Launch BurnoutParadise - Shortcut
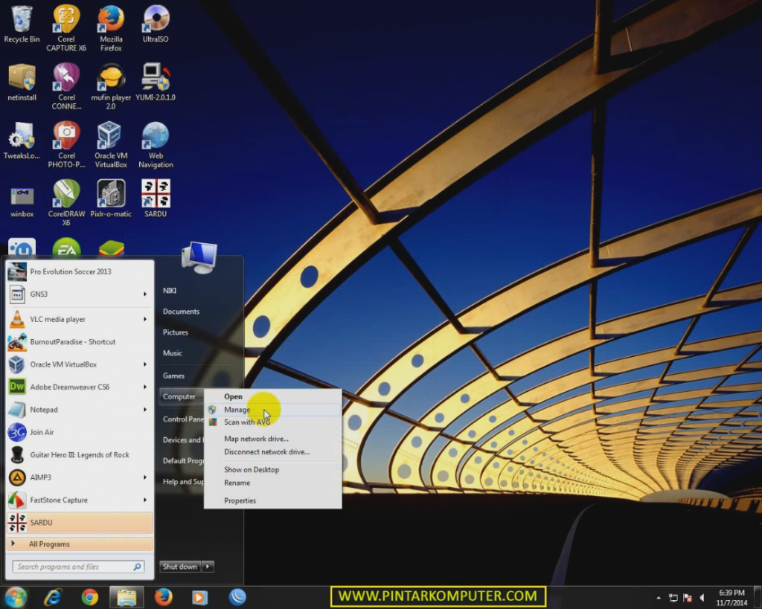 80,342
